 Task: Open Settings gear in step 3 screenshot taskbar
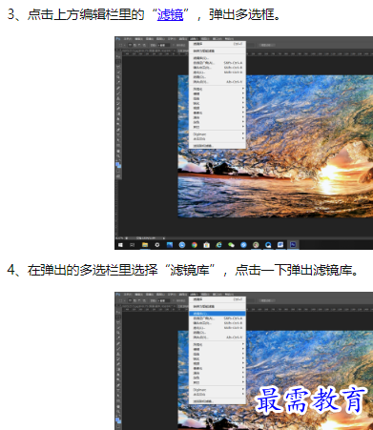pos(157,245)
